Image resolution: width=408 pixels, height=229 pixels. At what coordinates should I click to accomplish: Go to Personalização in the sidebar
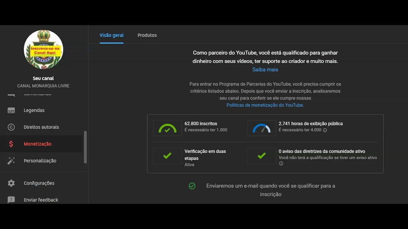click(x=40, y=161)
